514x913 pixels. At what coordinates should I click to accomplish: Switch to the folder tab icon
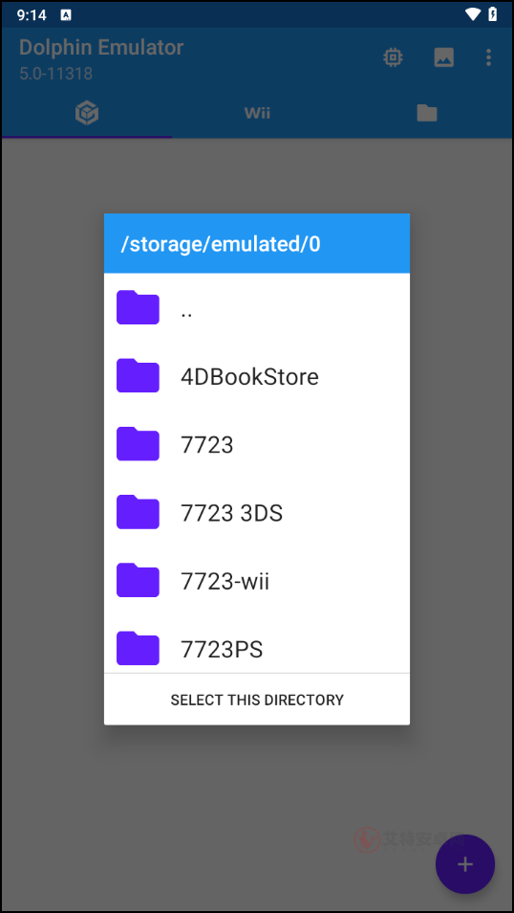coord(427,113)
